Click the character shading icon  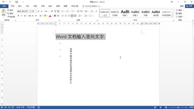[x=55, y=16]
